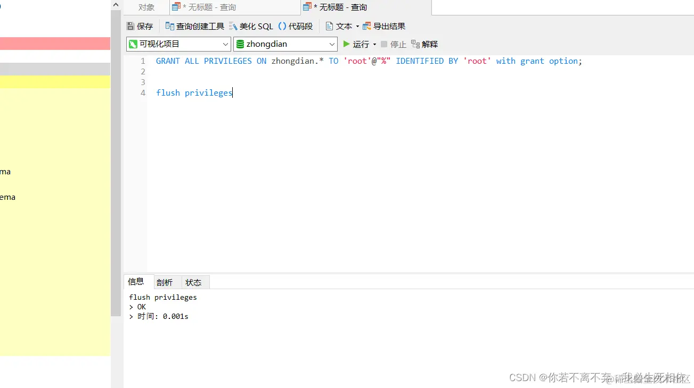
Task: Click the save floppy disk icon
Action: (130, 26)
